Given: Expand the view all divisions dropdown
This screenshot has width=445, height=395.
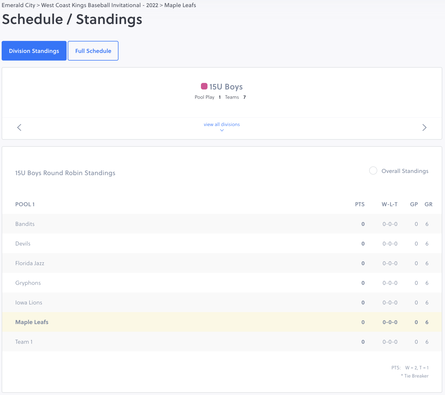Looking at the screenshot, I should point(222,124).
